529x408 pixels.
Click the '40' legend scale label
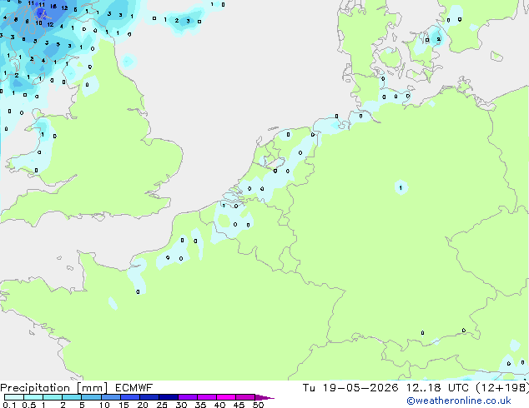click(x=219, y=405)
